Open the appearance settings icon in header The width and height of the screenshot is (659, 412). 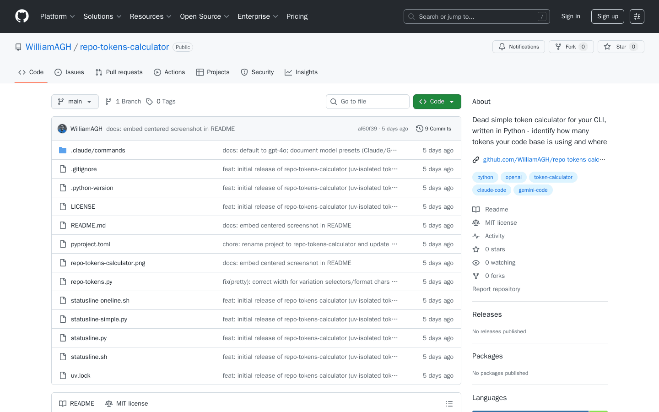pyautogui.click(x=637, y=16)
